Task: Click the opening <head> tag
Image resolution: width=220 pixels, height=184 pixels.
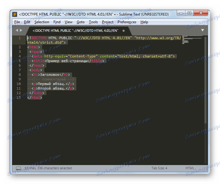Action: (x=36, y=52)
